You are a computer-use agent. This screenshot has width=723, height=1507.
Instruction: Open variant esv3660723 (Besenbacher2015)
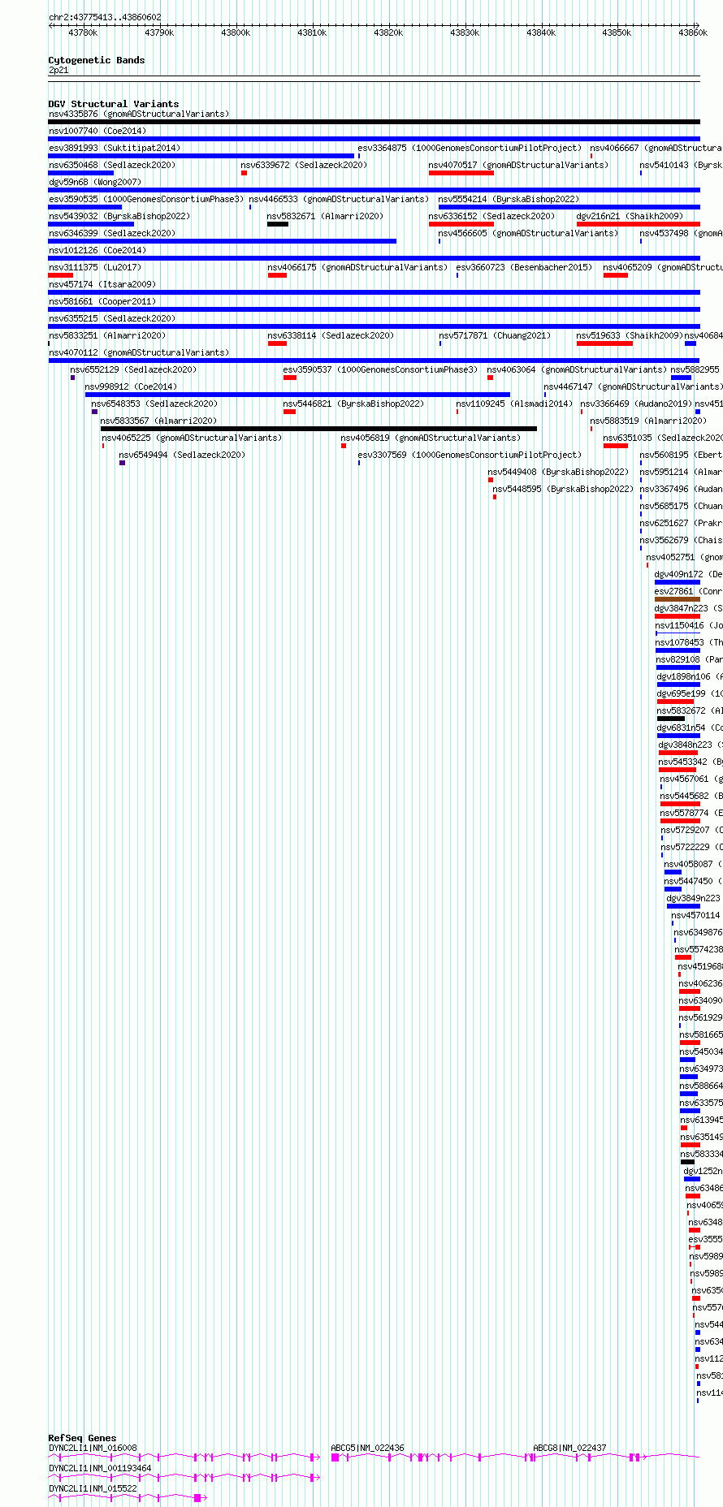pos(524,267)
